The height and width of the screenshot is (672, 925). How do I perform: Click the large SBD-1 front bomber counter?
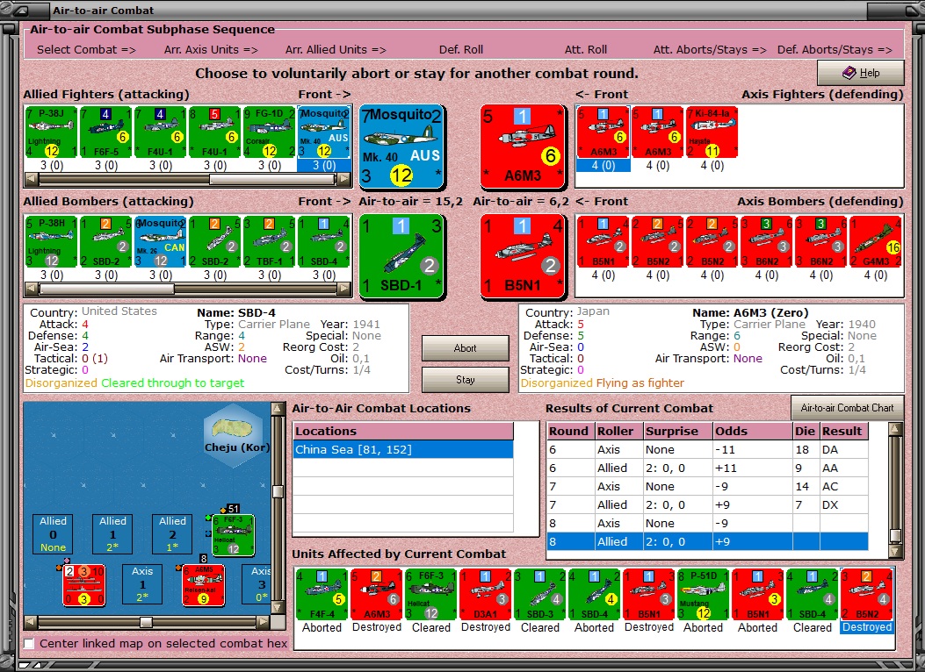[x=402, y=256]
